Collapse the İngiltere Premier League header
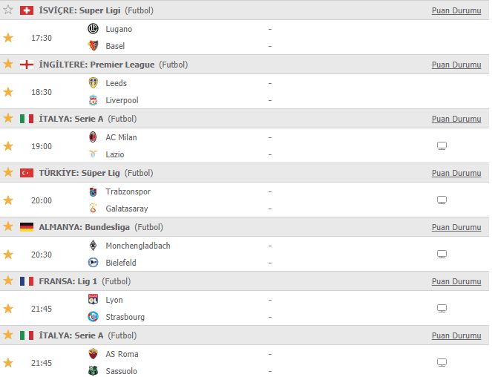This screenshot has height=377, width=492. 244,65
